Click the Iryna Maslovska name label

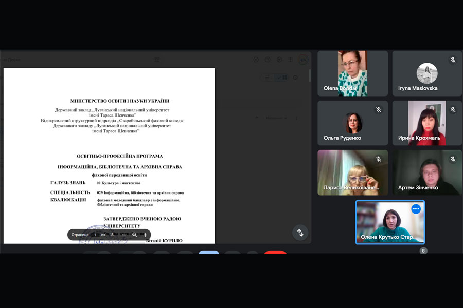tap(418, 88)
